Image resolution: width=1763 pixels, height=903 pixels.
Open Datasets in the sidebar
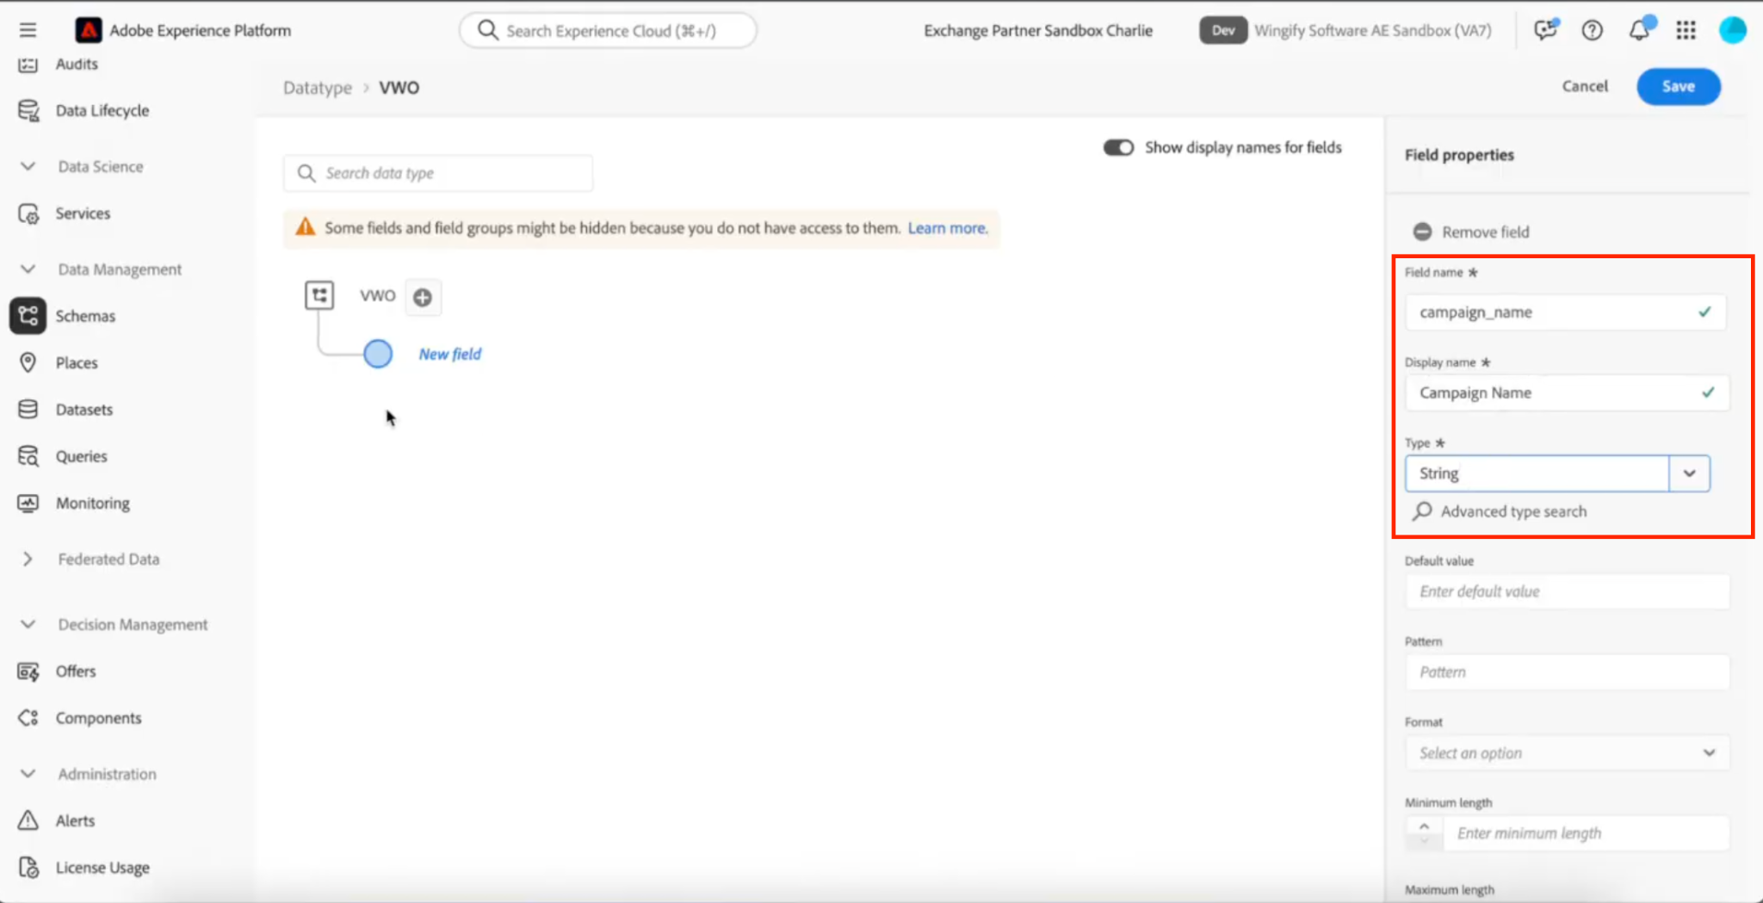pos(84,410)
